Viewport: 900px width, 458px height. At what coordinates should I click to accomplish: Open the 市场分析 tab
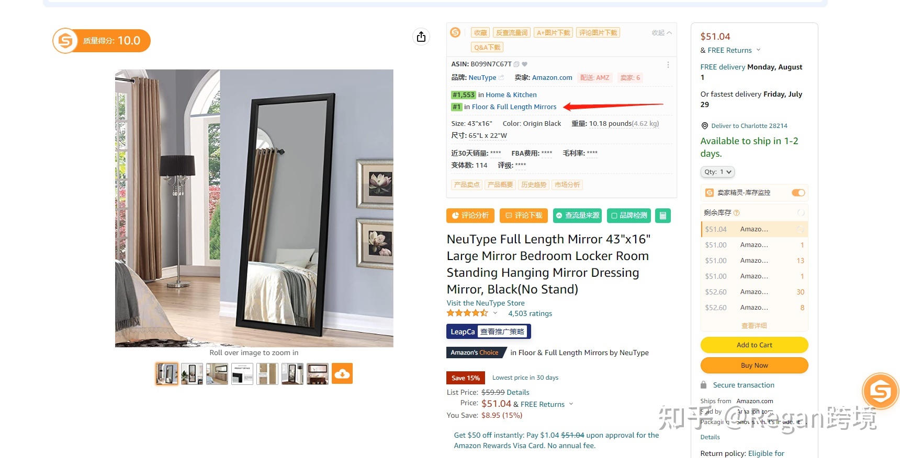(x=567, y=185)
